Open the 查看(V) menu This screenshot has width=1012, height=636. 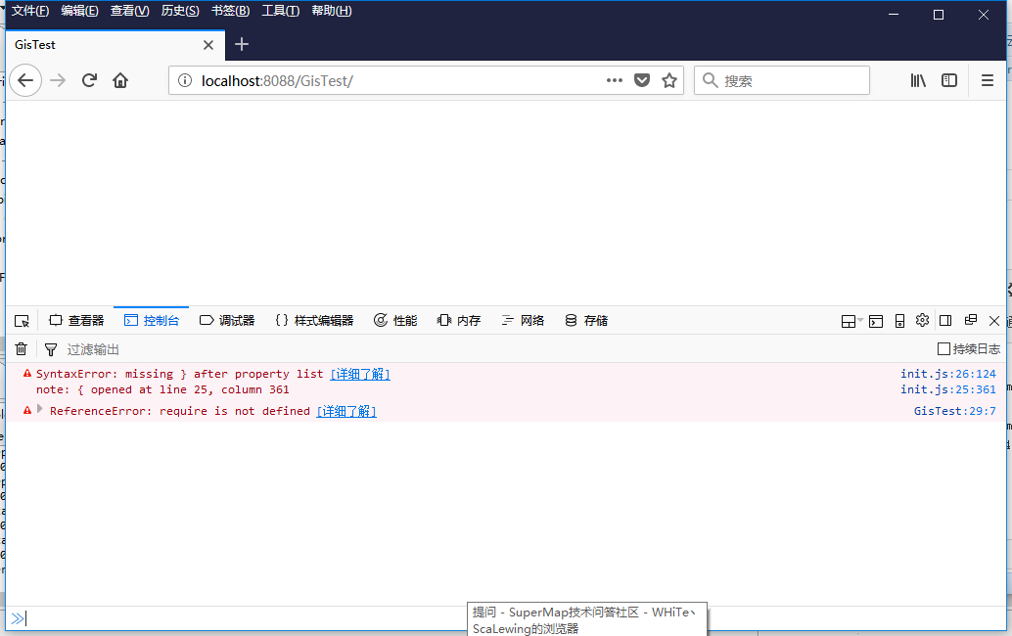pyautogui.click(x=130, y=11)
